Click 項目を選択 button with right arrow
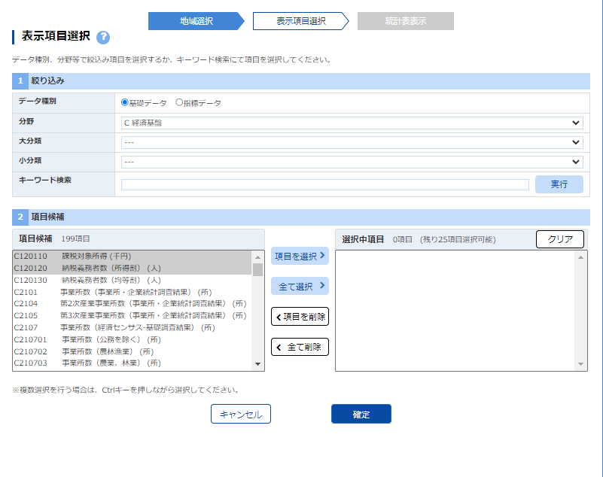 (300, 256)
